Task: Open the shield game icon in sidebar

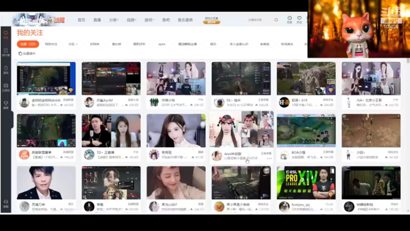Action: 6,69
